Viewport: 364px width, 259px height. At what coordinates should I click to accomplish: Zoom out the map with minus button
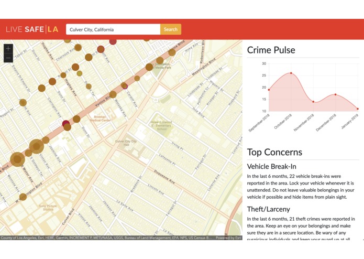[x=8, y=58]
